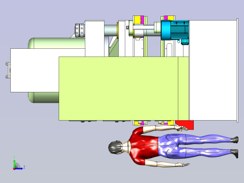The height and width of the screenshot is (183, 244).
Task: Pick the red box near the mannequin's hand
Action: (x=187, y=124)
